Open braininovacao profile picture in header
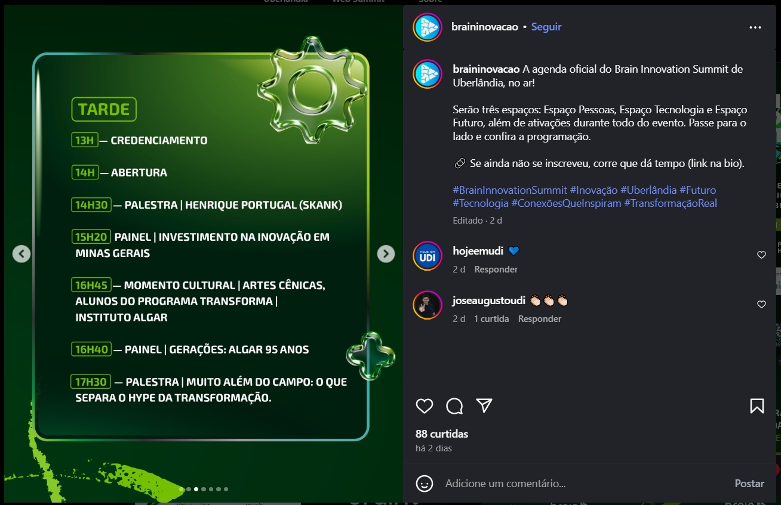The width and height of the screenshot is (781, 505). click(x=428, y=27)
